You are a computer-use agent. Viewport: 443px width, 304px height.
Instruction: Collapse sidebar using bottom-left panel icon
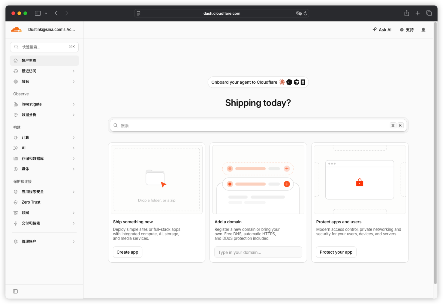16,291
